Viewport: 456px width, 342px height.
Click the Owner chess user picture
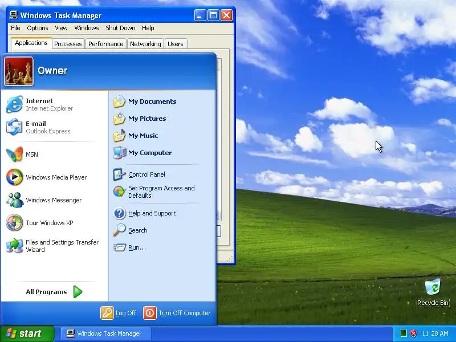click(19, 71)
